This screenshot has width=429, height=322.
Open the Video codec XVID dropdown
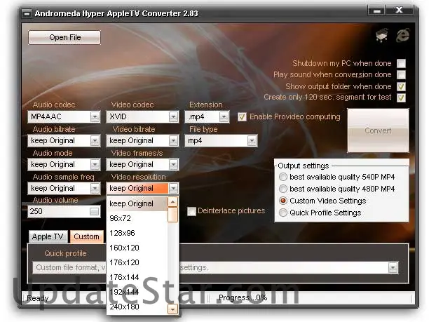(x=173, y=117)
